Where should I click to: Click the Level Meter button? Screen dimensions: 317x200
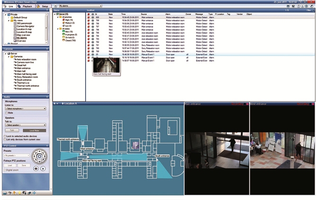pos(34,130)
